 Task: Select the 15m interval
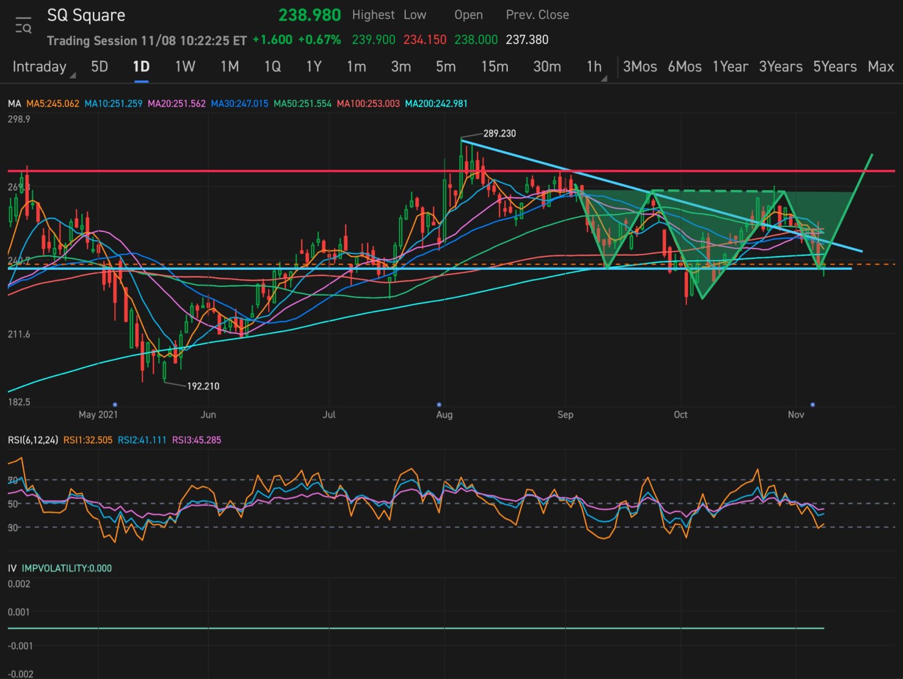point(495,67)
